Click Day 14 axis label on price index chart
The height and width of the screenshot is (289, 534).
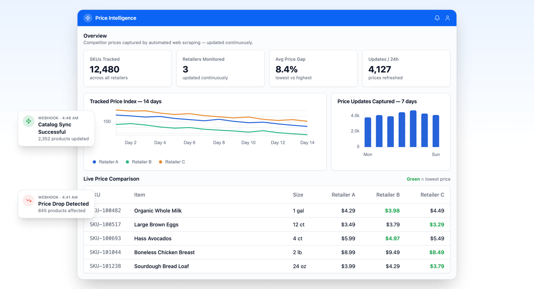click(x=307, y=143)
